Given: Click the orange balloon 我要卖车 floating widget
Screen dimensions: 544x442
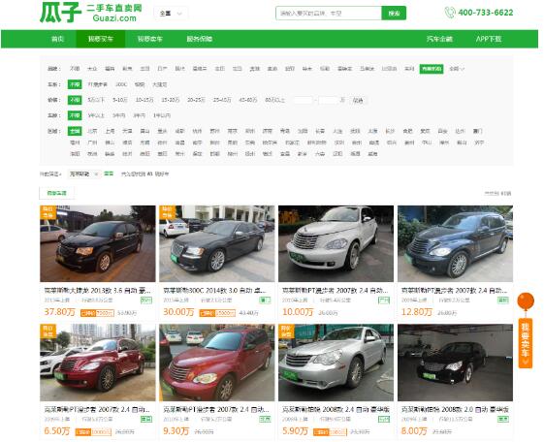Looking at the screenshot, I should point(526,331).
